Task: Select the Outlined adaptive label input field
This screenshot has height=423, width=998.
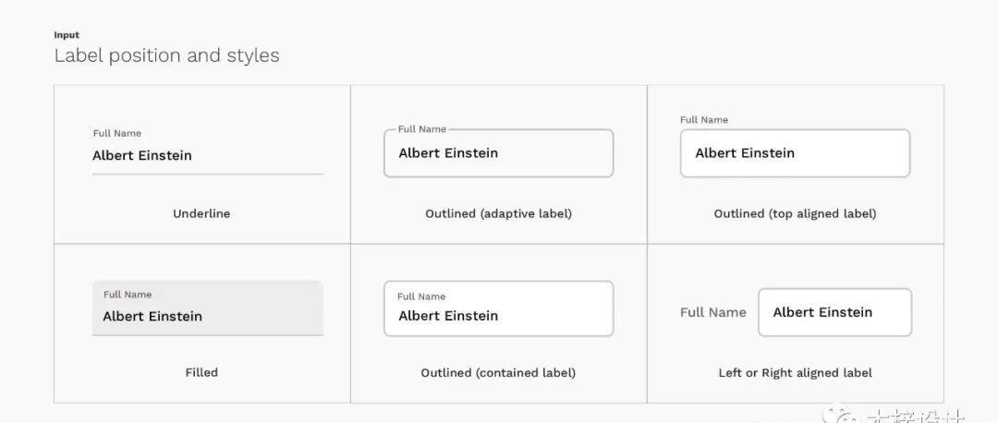Action: (498, 153)
